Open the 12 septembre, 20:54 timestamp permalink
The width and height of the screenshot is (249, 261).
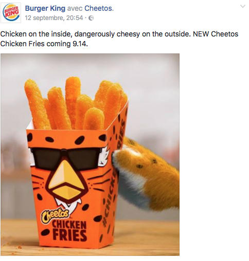tap(54, 18)
